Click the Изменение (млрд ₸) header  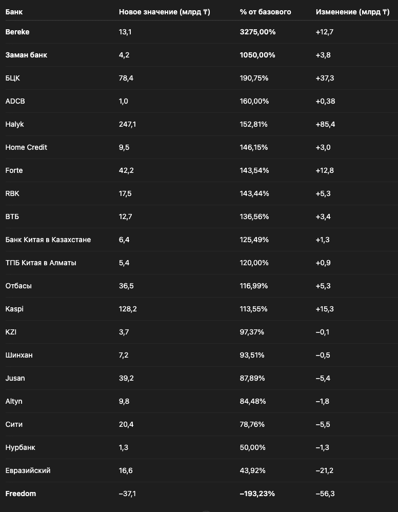353,12
